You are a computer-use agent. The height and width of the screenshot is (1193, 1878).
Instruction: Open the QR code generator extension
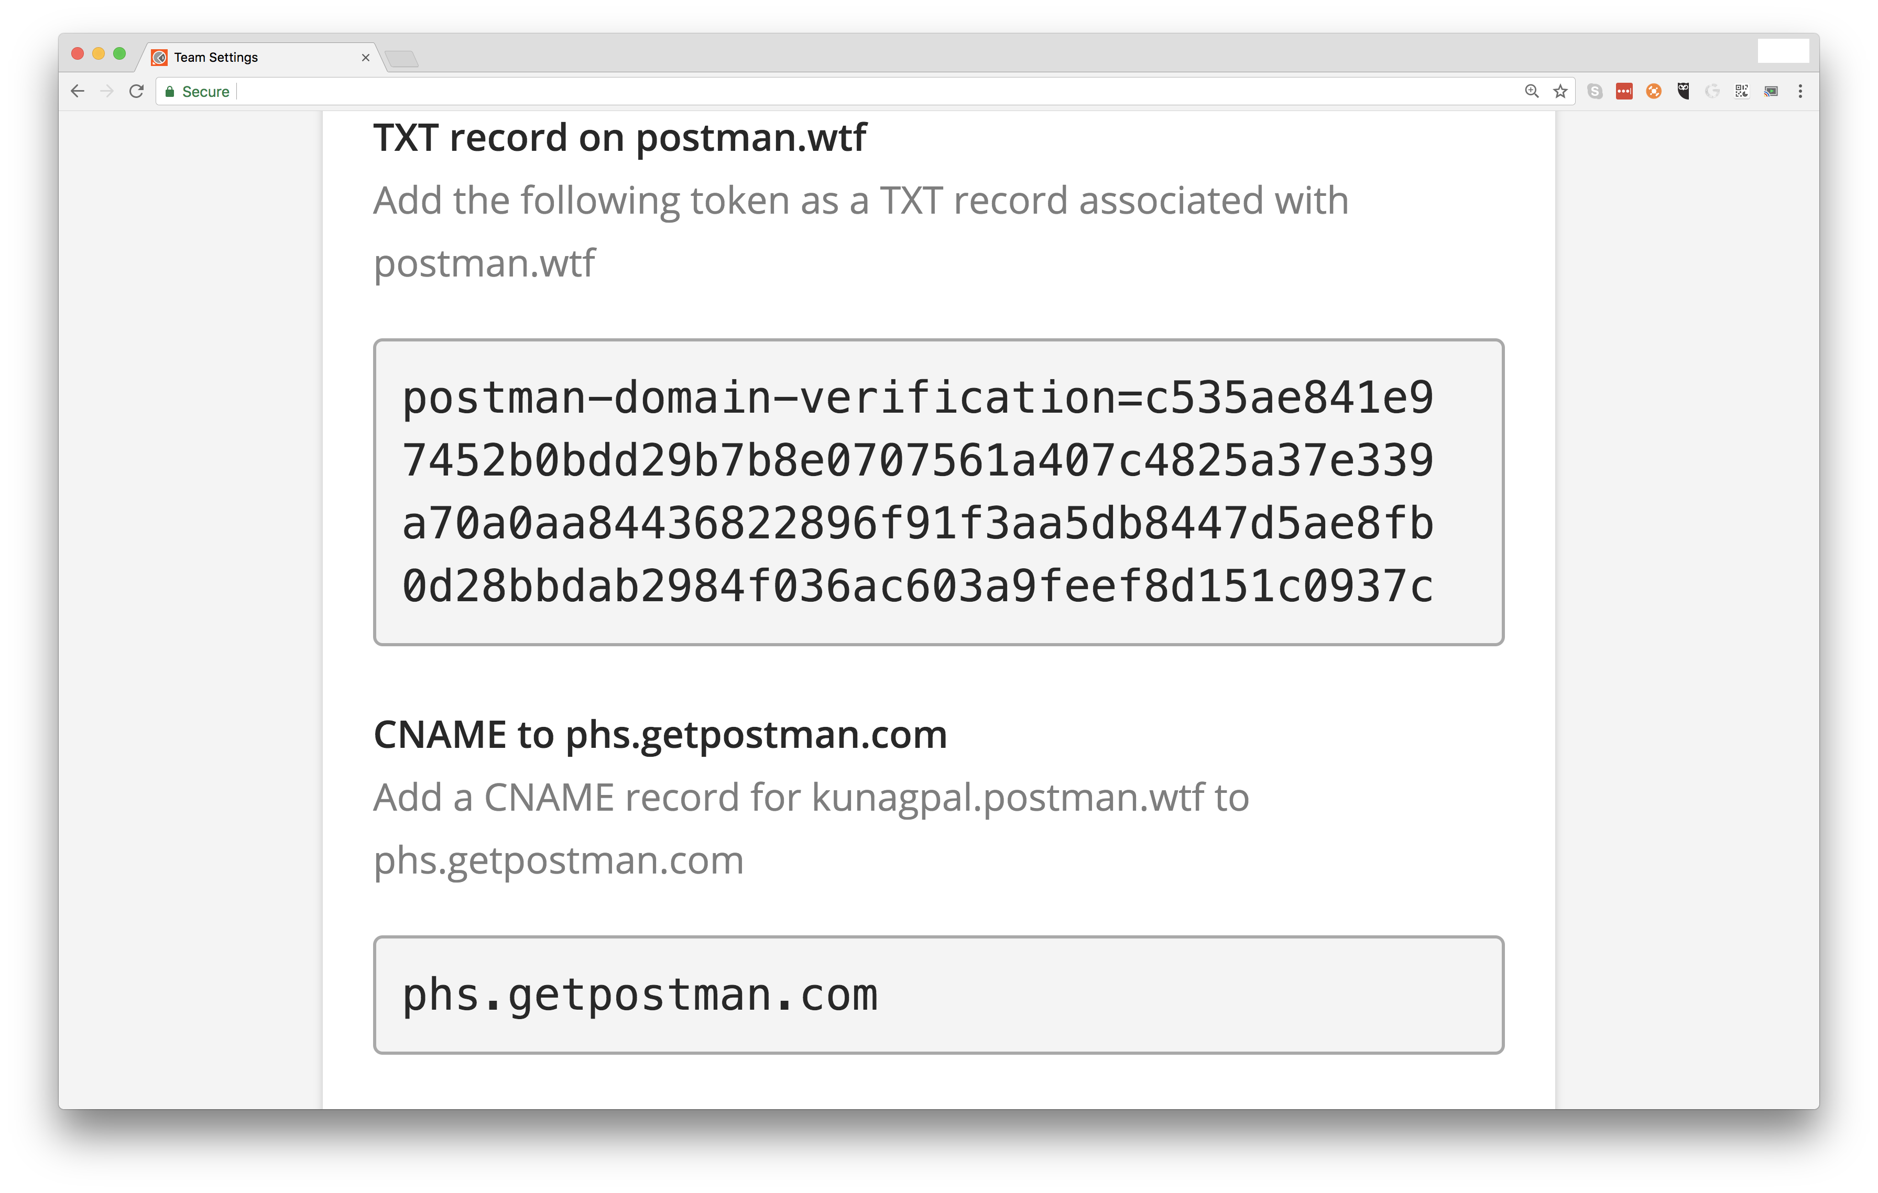click(1742, 91)
